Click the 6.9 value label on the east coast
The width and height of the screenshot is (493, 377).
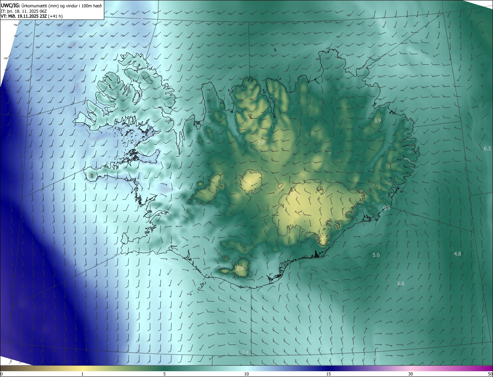(x=387, y=207)
